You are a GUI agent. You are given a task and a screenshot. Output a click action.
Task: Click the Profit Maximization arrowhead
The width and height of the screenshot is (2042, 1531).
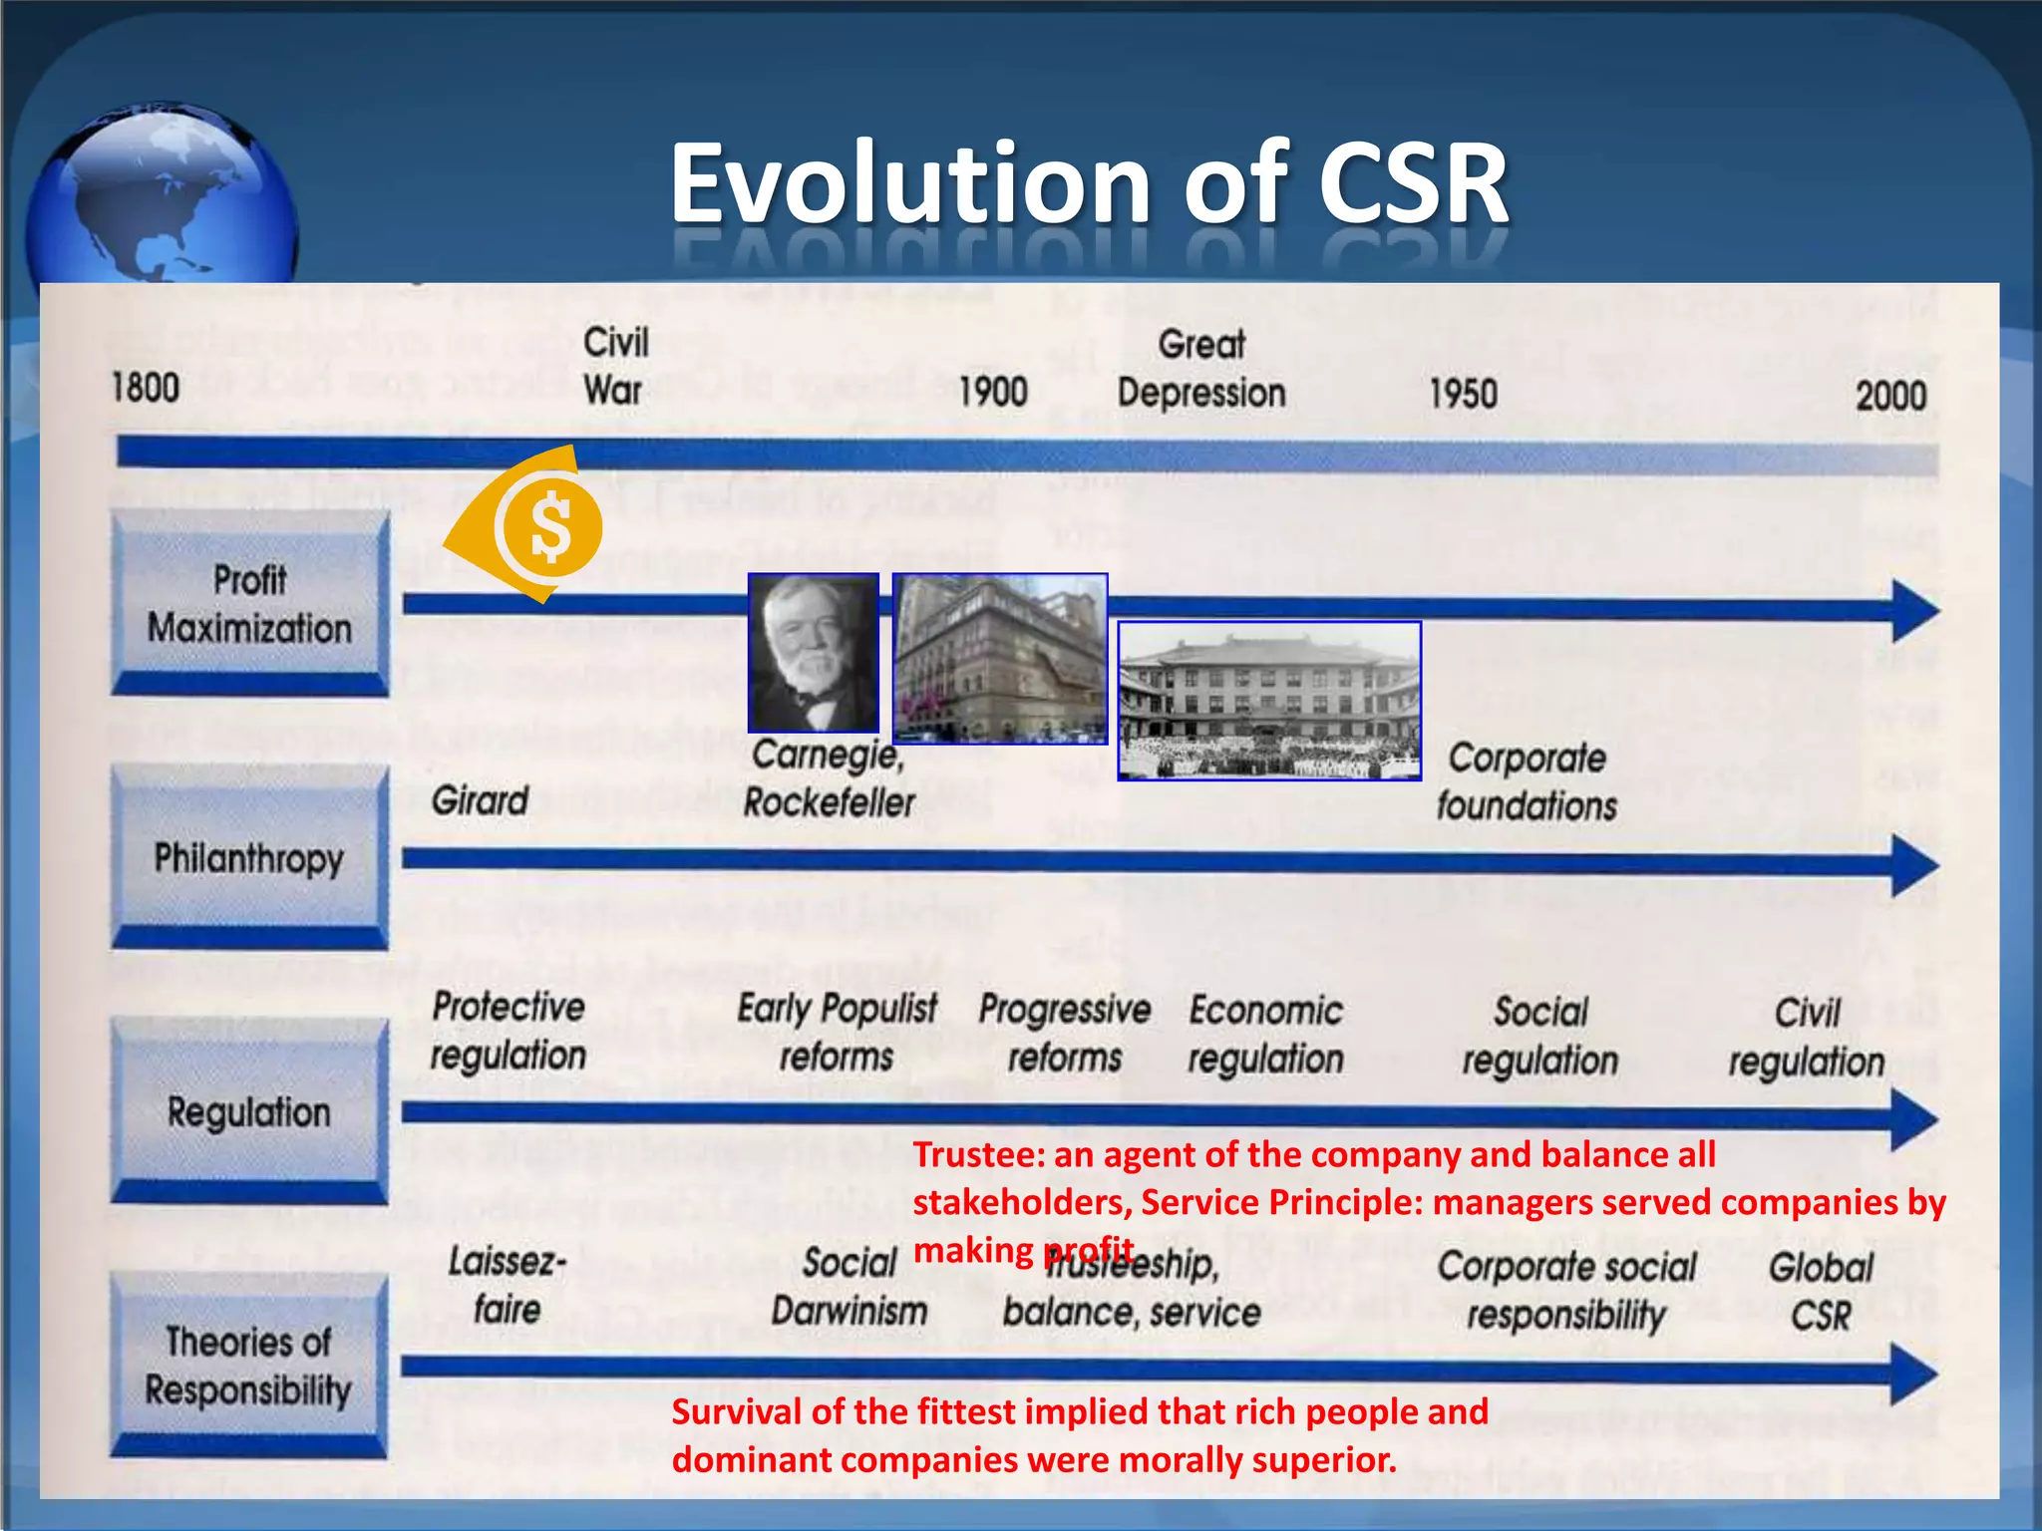(1915, 610)
